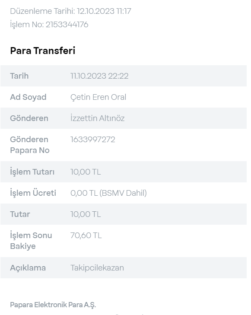Click the Papara number 1633997272
The height and width of the screenshot is (315, 251).
(93, 140)
